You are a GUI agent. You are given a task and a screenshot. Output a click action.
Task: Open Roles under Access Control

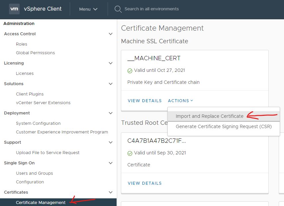point(22,44)
